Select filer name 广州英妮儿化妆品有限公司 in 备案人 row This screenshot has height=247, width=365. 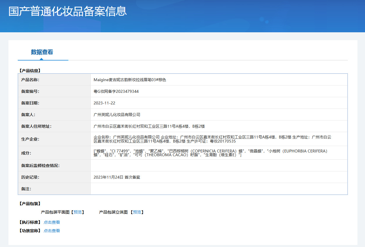point(117,115)
